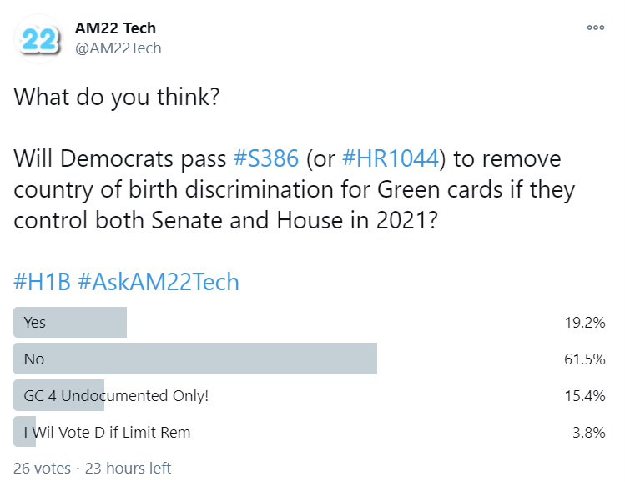Open the AM22 Tech profile avatar
Viewport: 625px width, 482px height.
38,39
